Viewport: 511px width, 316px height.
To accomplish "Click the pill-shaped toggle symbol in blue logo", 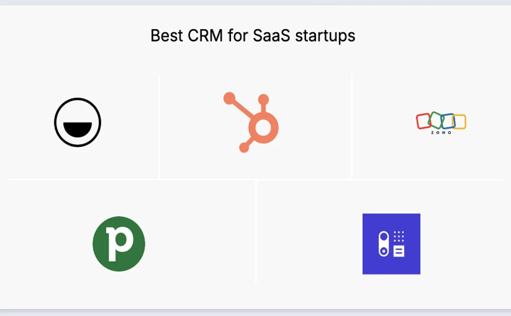I will coord(383,244).
